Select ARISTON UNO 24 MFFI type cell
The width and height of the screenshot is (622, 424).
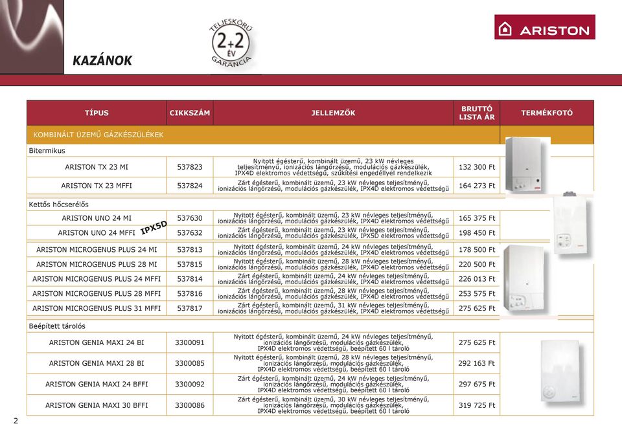tap(97, 233)
